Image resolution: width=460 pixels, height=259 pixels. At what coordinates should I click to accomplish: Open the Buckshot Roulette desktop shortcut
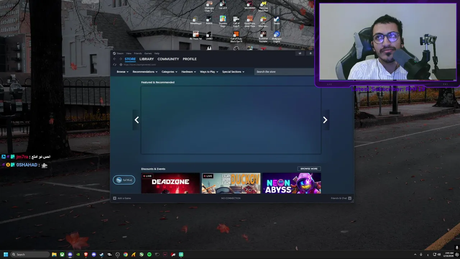point(263,37)
